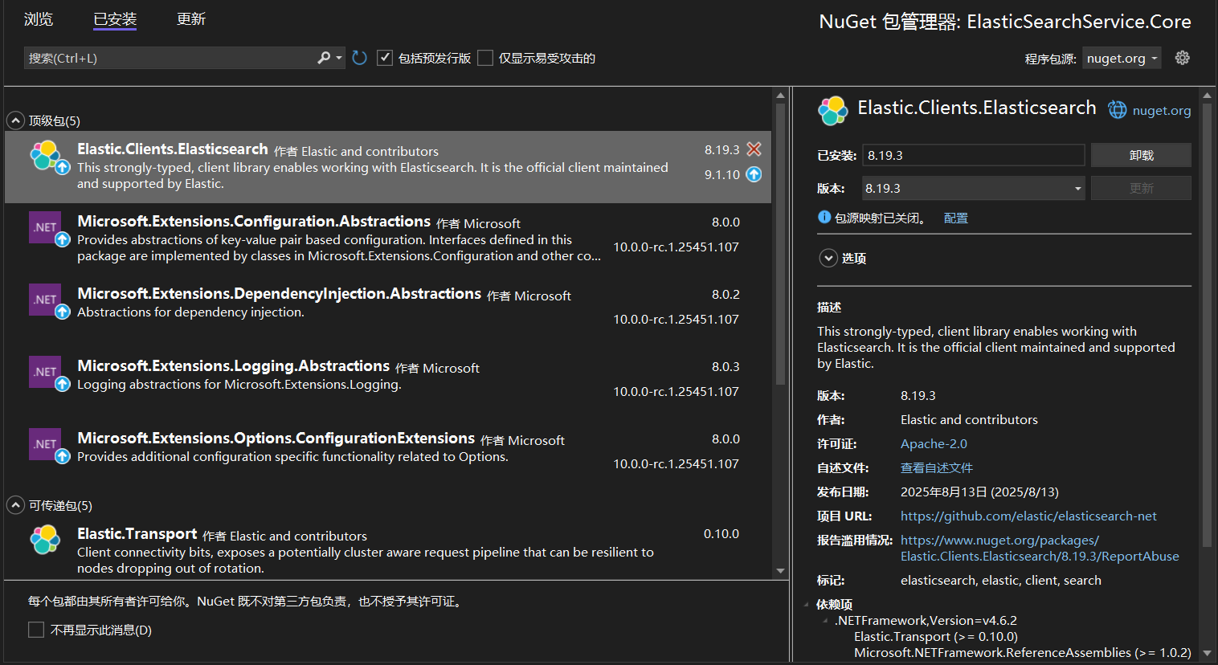
Task: Collapse 顶级包(5) group
Action: (15, 120)
